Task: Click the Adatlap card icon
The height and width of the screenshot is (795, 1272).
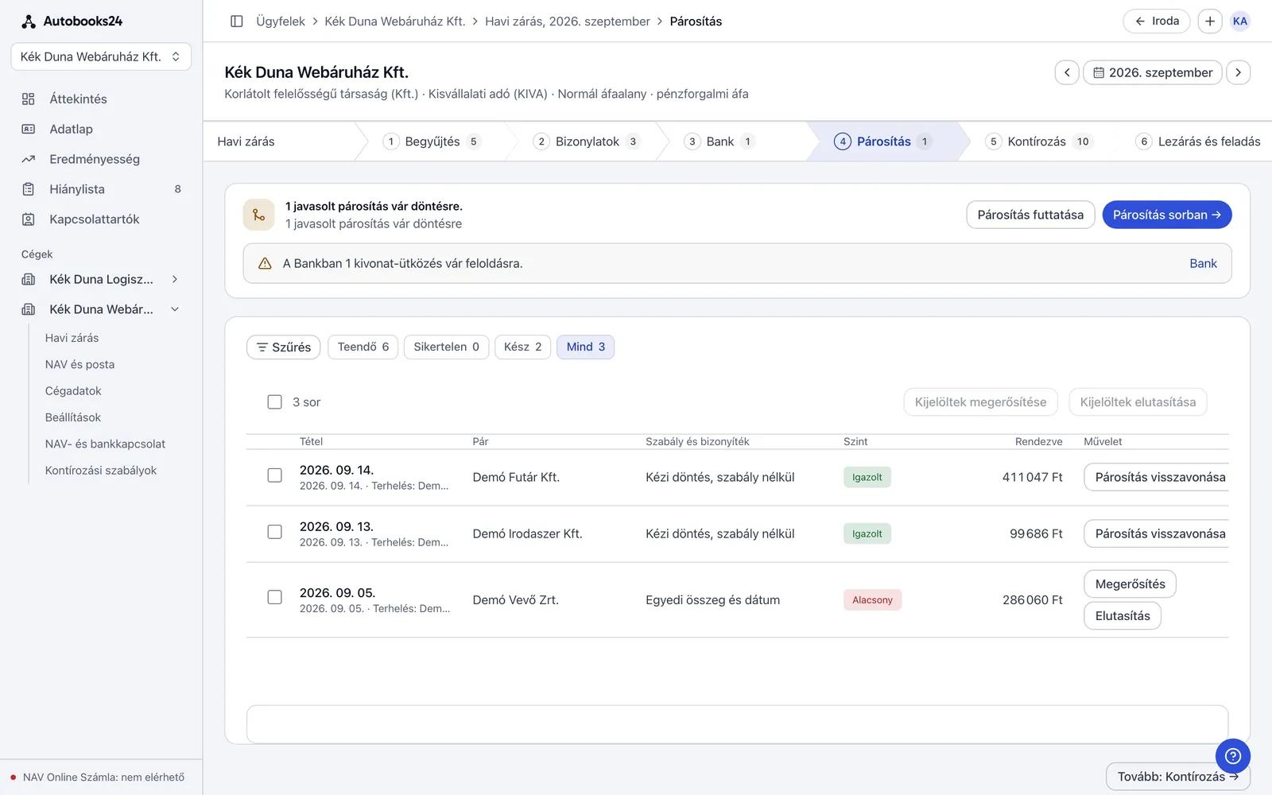Action: point(29,129)
